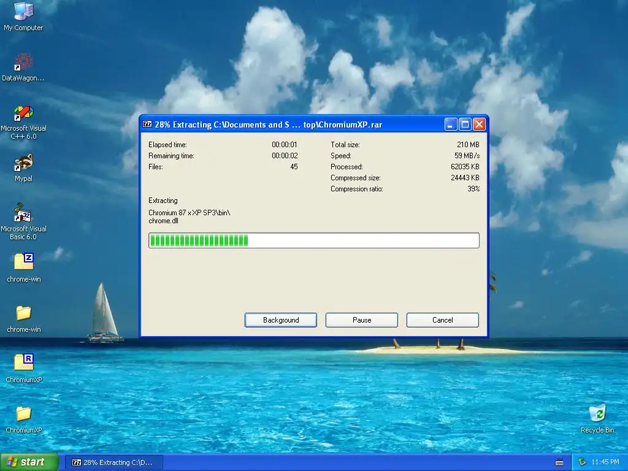Click the files count 45
Image resolution: width=628 pixels, height=471 pixels.
(294, 167)
